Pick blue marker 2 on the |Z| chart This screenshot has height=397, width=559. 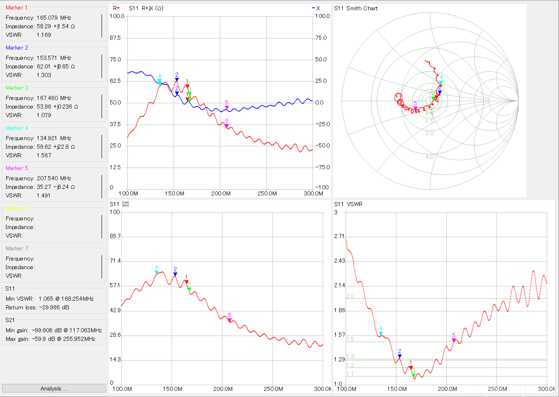(175, 274)
